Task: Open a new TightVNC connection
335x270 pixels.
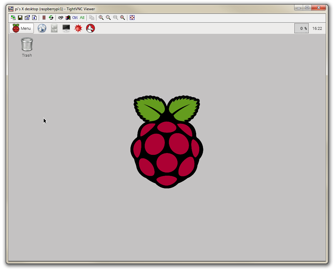Action: [x=13, y=18]
